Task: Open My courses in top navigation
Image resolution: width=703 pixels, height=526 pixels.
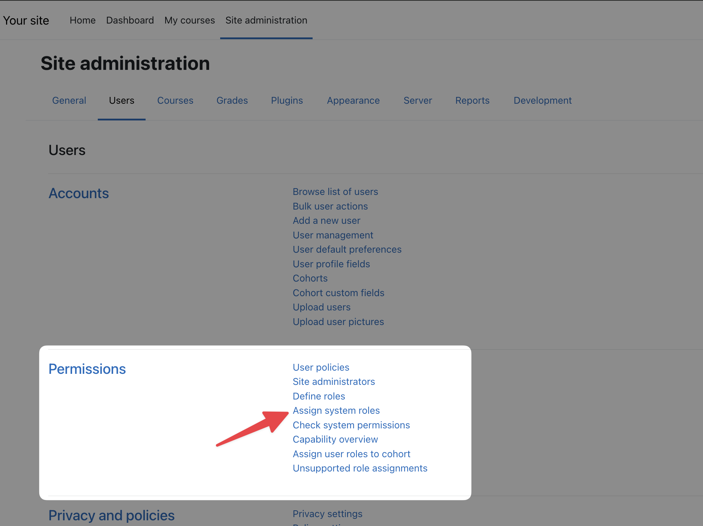Action: click(x=189, y=20)
